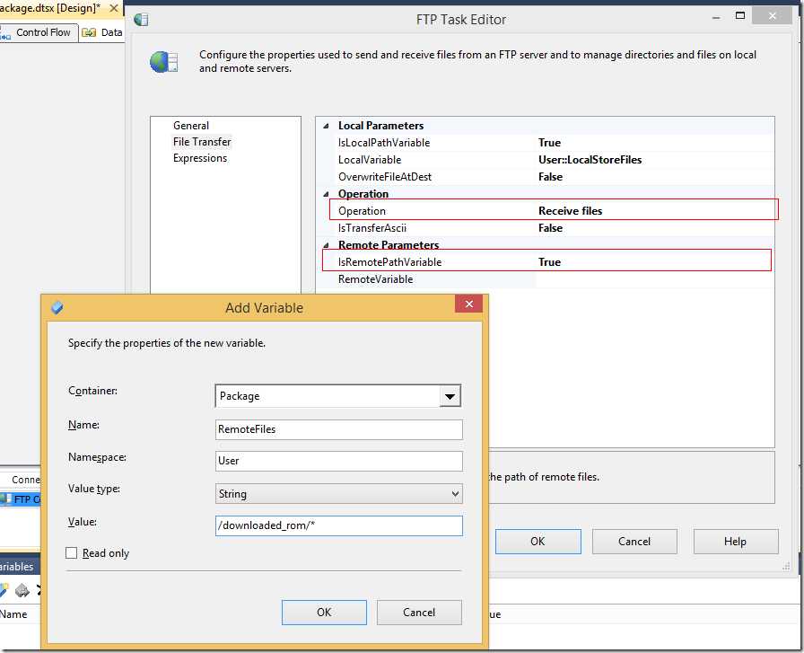The image size is (804, 653).
Task: Click the Namespace field containing User
Action: pyautogui.click(x=339, y=461)
